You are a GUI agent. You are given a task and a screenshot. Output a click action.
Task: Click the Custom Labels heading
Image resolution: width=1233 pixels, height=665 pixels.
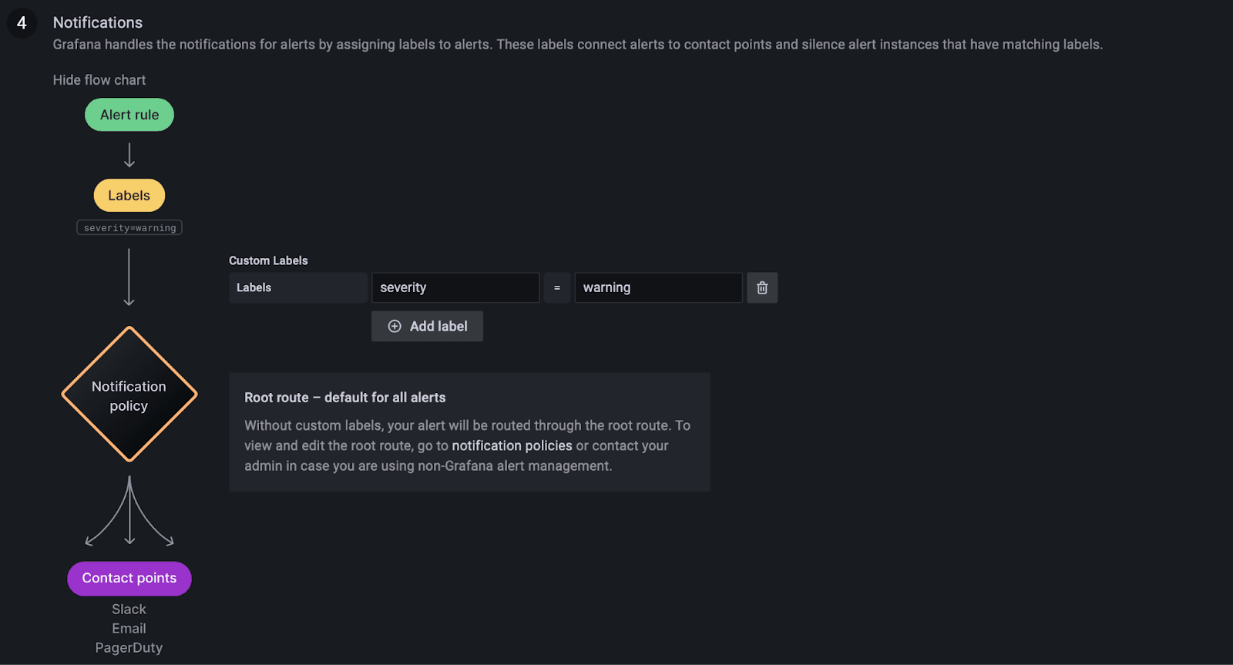[268, 260]
